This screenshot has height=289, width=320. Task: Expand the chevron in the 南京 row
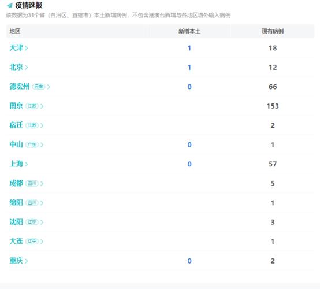[x=42, y=106]
